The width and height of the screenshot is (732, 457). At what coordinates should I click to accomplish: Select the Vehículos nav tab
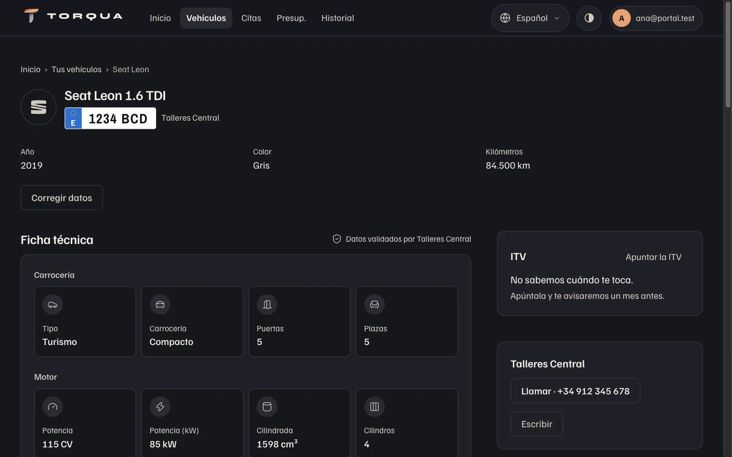pos(206,18)
